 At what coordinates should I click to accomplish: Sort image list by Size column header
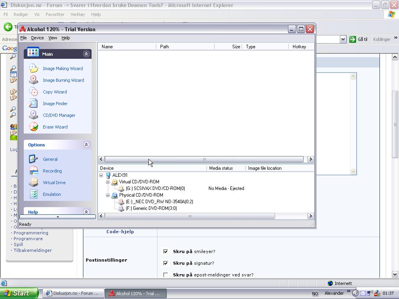(228, 47)
